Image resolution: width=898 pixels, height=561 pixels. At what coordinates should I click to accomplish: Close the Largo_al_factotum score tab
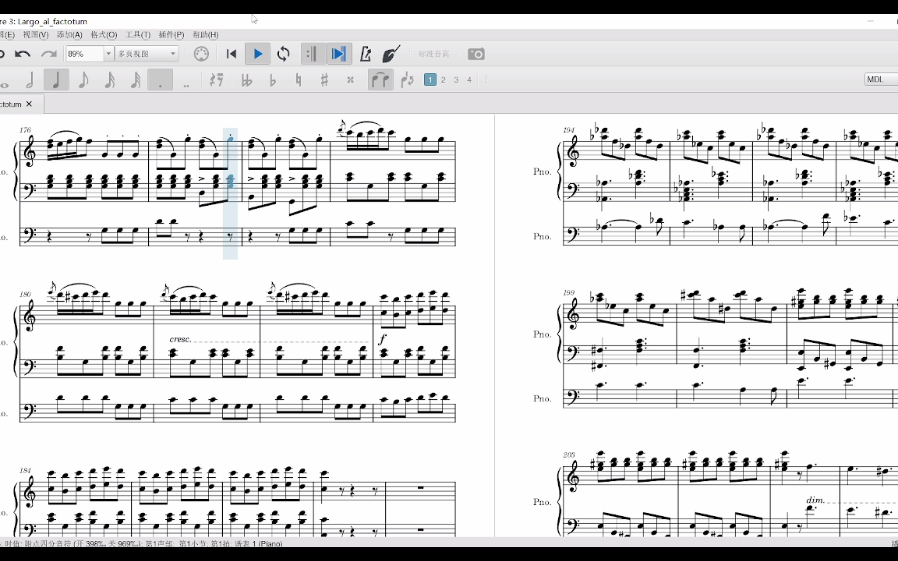coord(29,104)
